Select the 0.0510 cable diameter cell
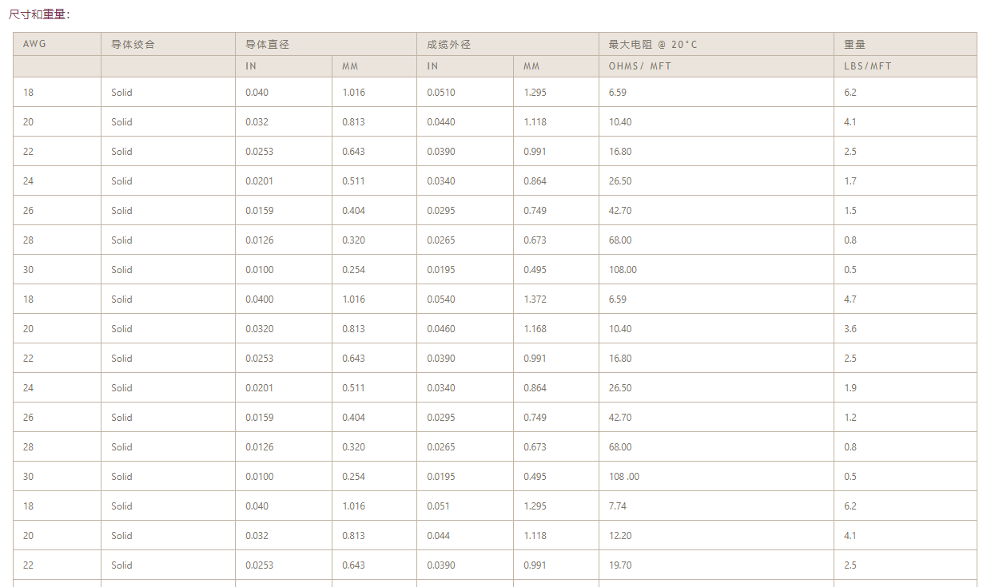Screen dimensions: 983x587 [x=440, y=93]
